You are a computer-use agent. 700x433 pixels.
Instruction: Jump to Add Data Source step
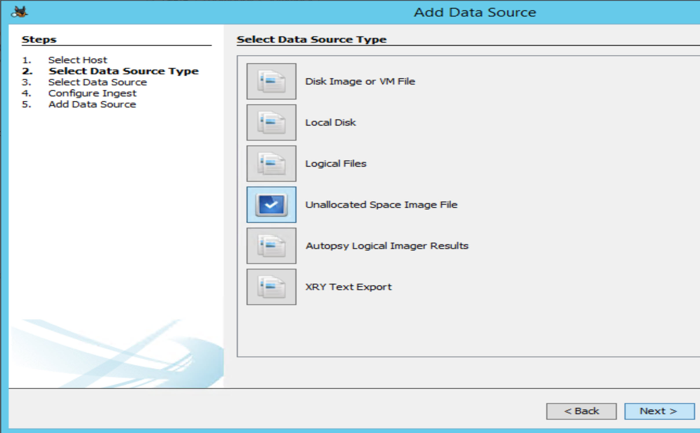pyautogui.click(x=92, y=104)
